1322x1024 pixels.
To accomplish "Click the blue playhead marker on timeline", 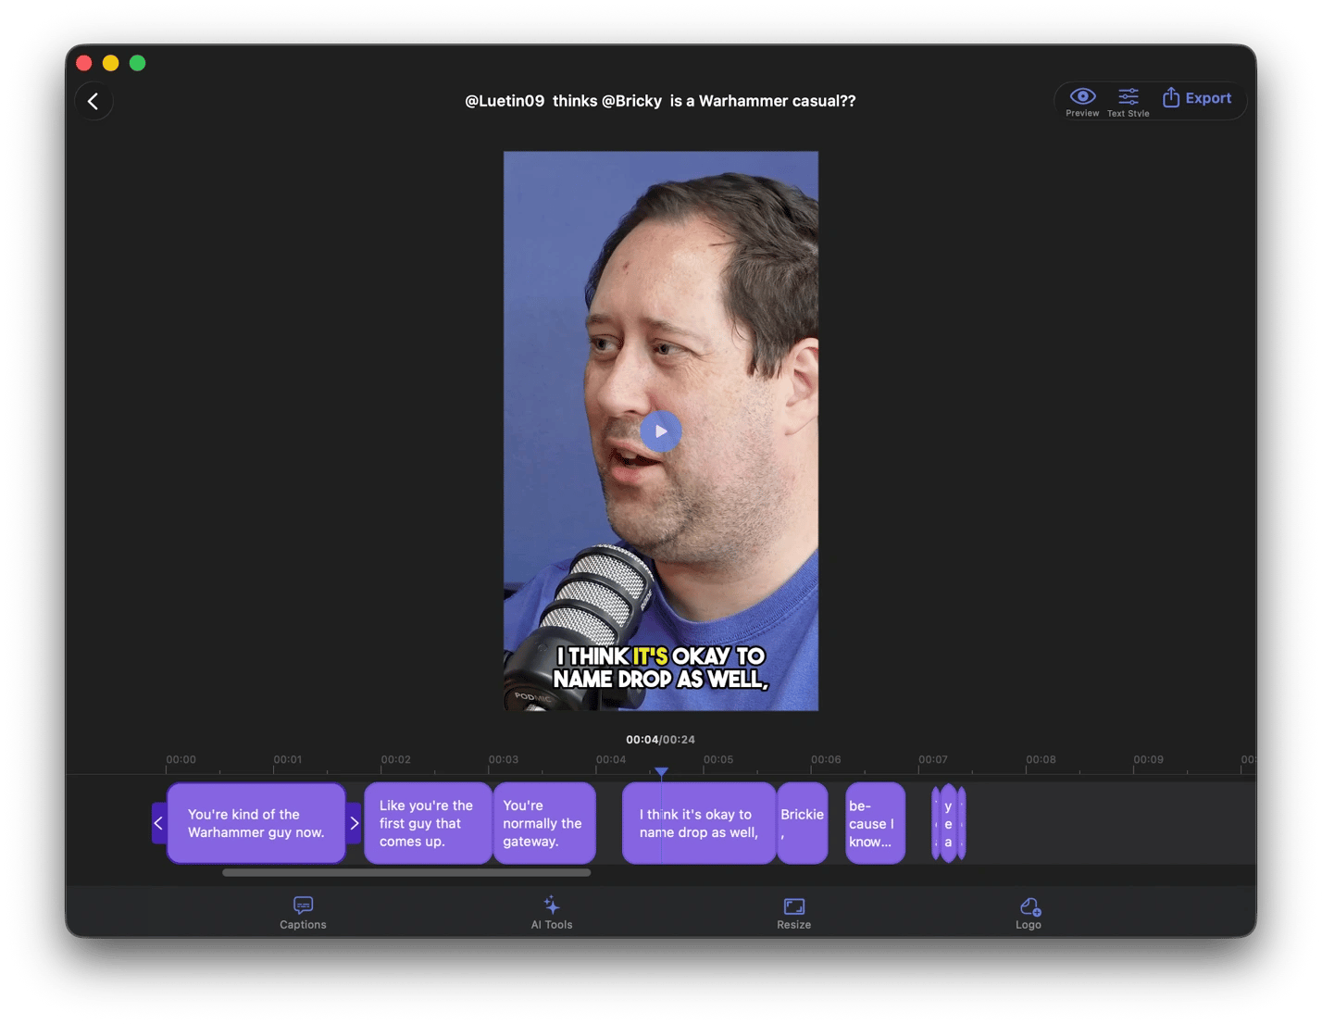I will tap(661, 772).
